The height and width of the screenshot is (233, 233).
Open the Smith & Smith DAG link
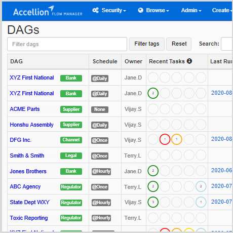[x=27, y=156]
